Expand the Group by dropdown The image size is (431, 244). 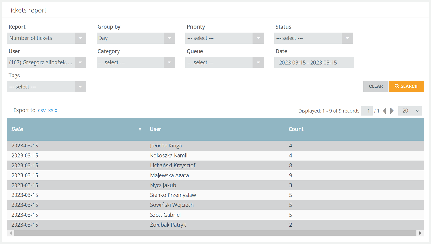tap(136, 38)
